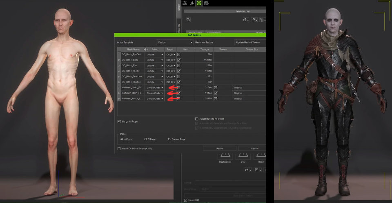Open the atom-shaped Physics settings icon
This screenshot has width=392, height=203.
click(x=206, y=3)
